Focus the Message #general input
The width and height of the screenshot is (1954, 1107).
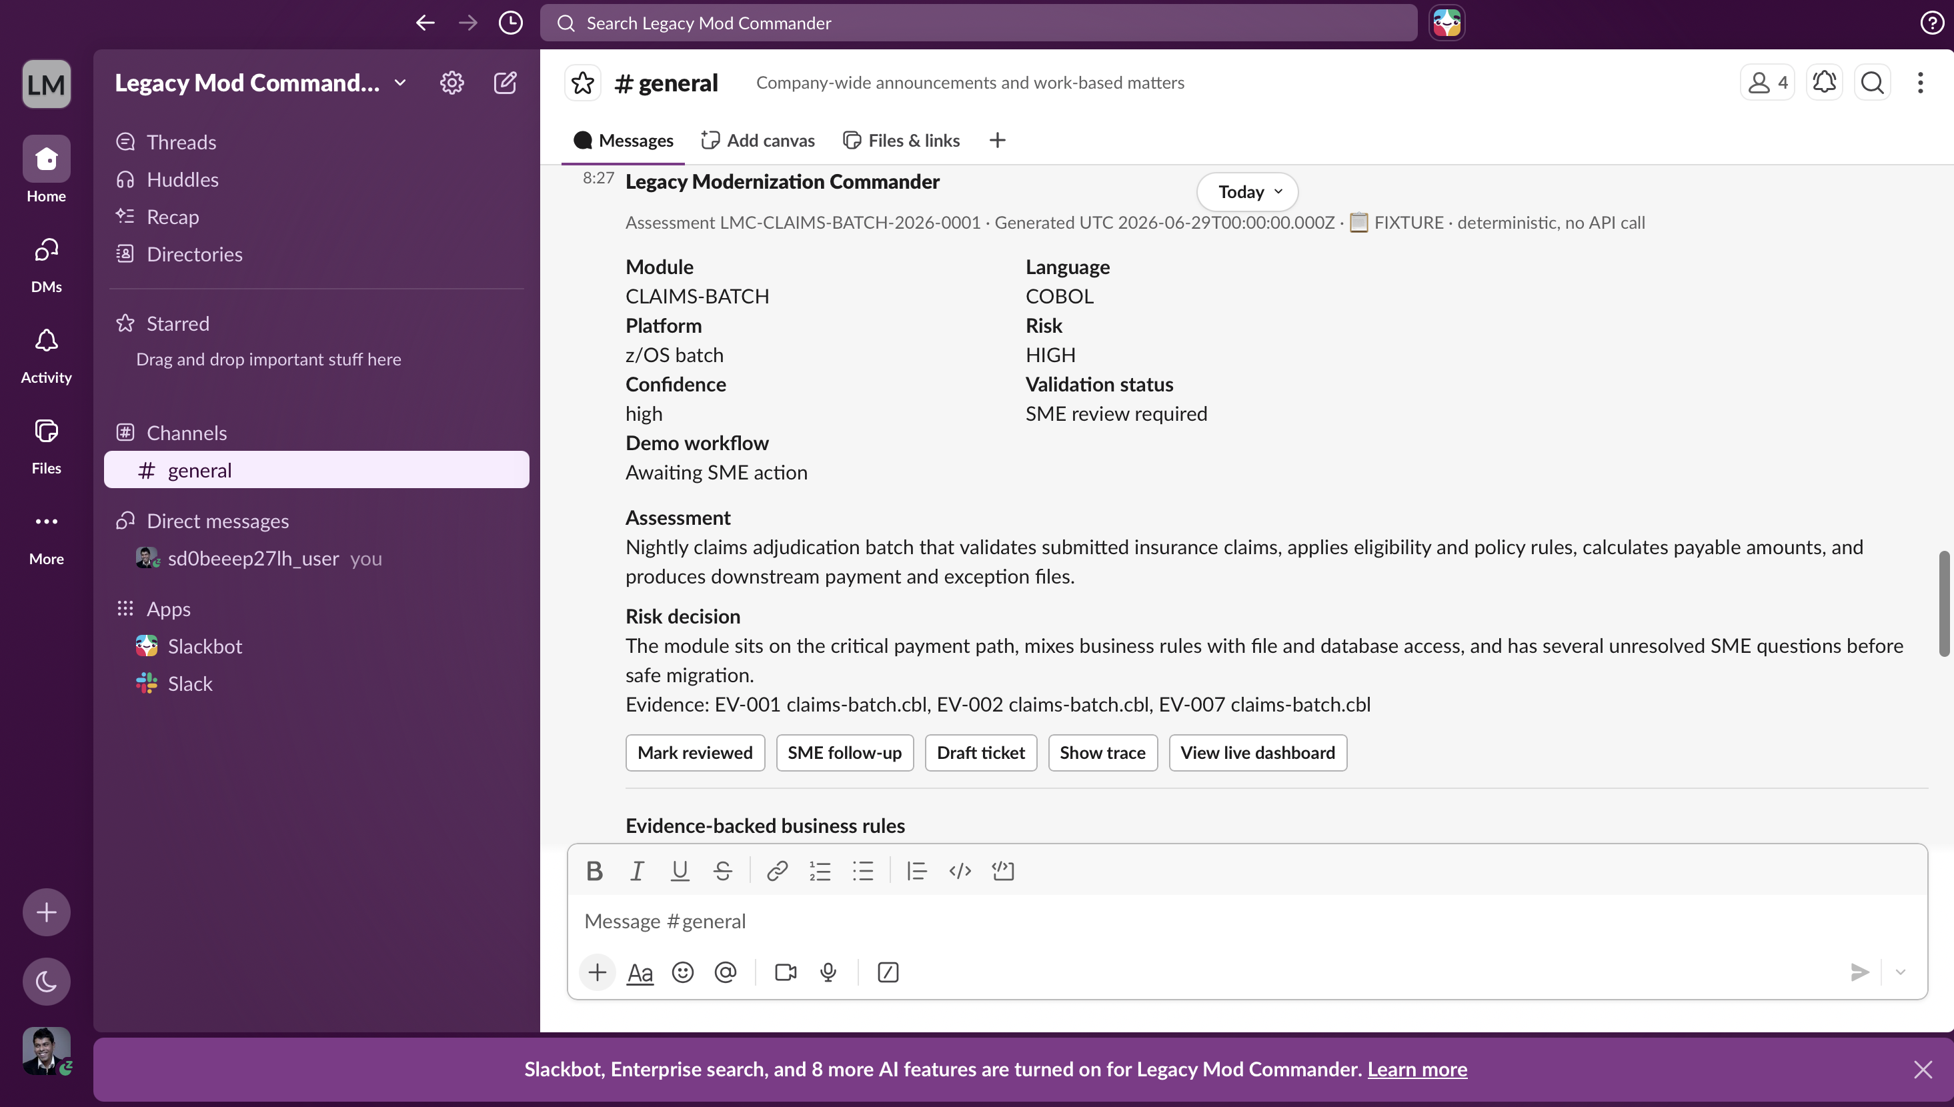(x=1247, y=922)
